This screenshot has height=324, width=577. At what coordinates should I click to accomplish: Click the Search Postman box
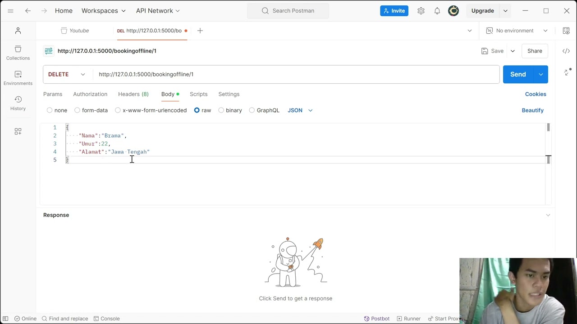coord(288,11)
